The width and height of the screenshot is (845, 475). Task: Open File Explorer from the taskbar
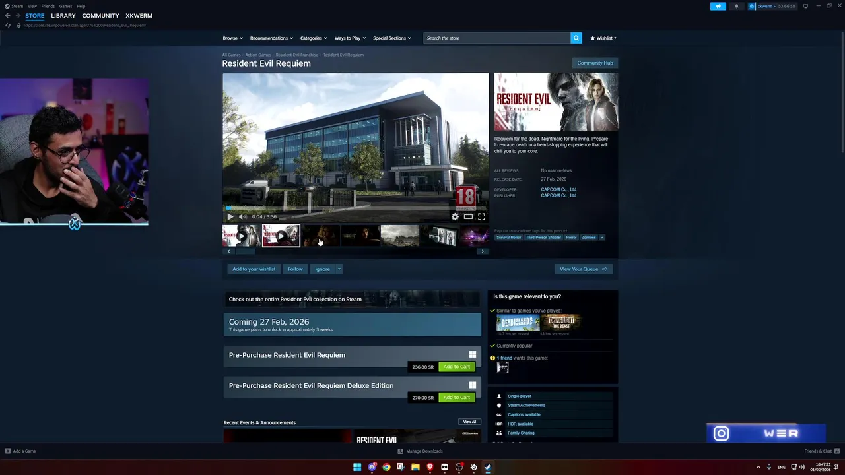pos(415,467)
